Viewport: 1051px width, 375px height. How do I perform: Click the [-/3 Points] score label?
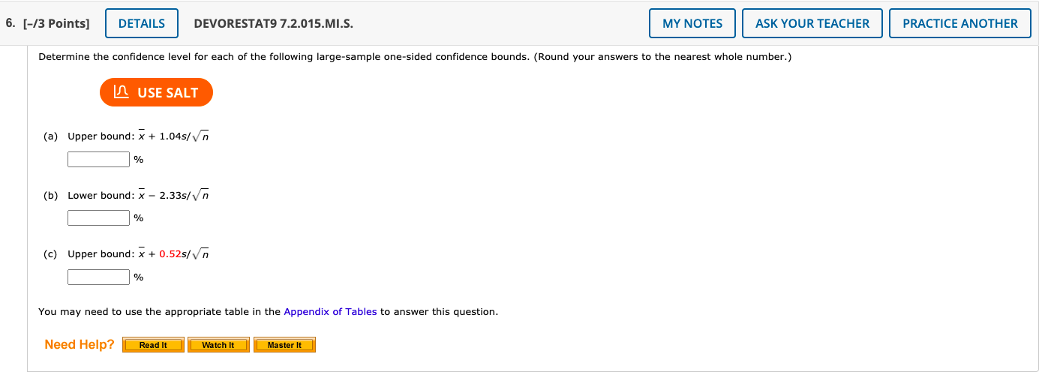point(47,23)
